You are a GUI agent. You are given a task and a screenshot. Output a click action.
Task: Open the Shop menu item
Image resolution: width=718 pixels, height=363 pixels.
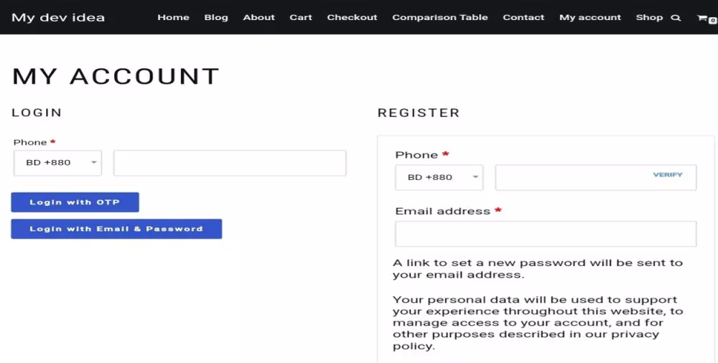coord(649,17)
